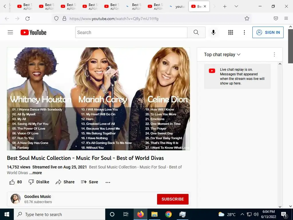Open the weather widget 28°C
This screenshot has height=220, width=293.
tap(227, 214)
